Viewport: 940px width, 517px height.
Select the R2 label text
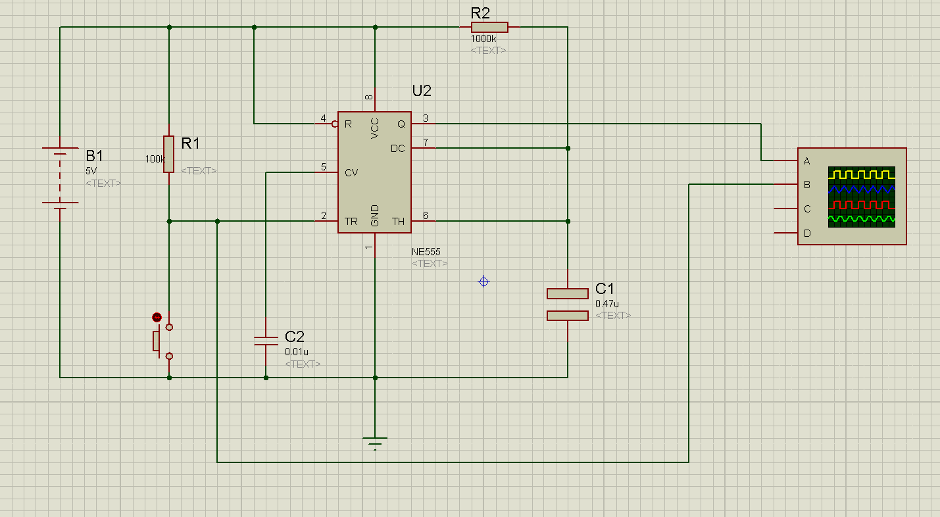point(480,12)
